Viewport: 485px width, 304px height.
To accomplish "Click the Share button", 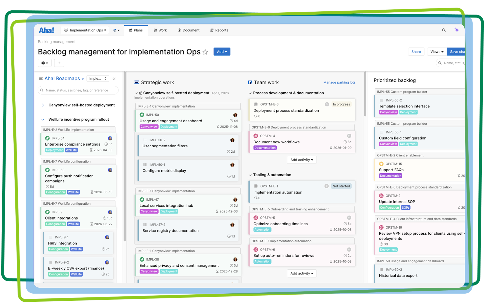I will pos(416,52).
